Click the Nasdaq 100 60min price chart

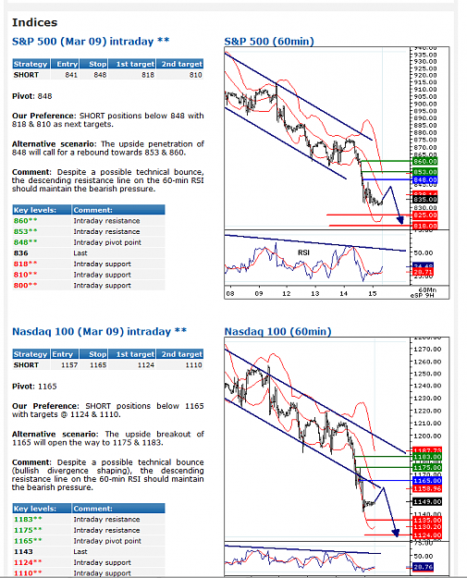337,456
